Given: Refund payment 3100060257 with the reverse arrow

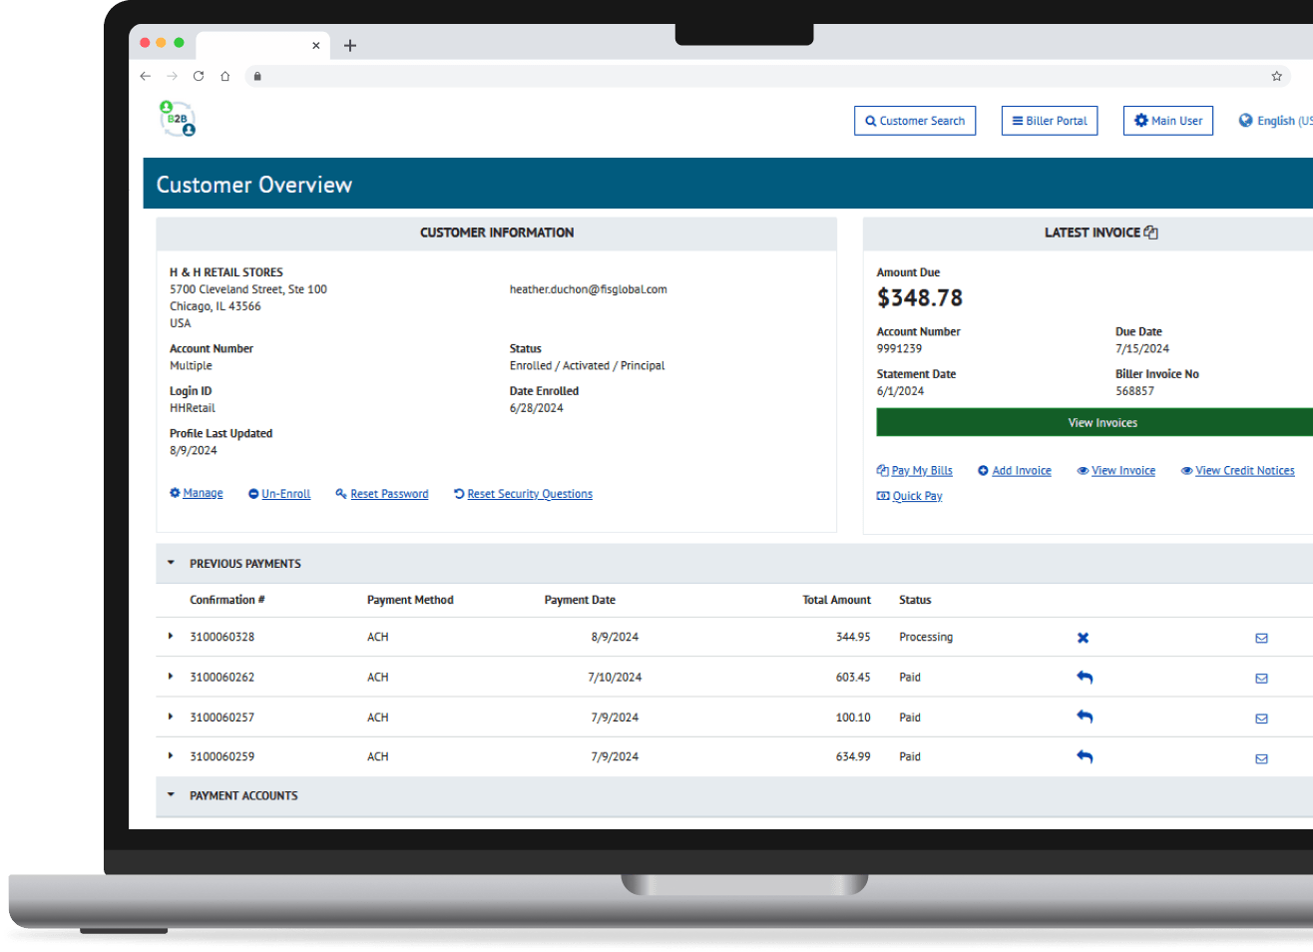Looking at the screenshot, I should tap(1085, 717).
